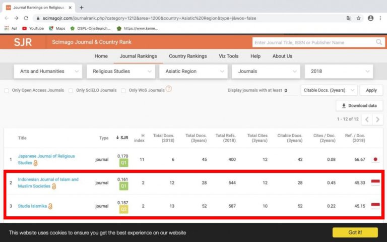Open the Religious Studies category dropdown
387x242 pixels.
(121, 72)
